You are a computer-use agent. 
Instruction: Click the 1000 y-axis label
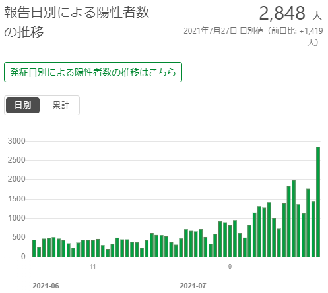point(16,218)
